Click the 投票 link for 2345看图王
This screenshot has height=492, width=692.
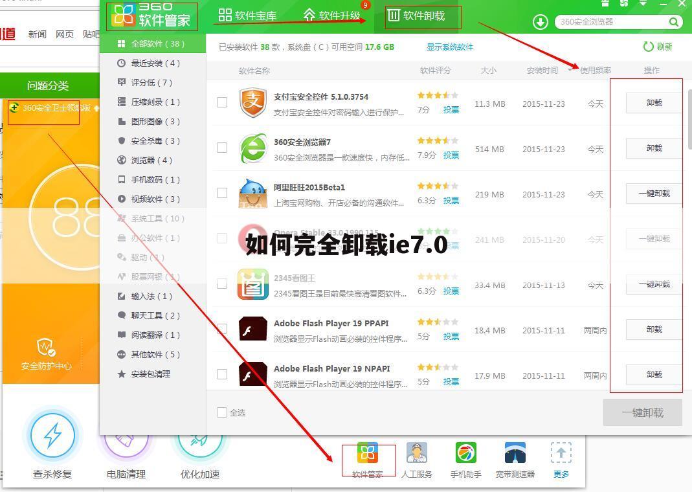pyautogui.click(x=451, y=291)
